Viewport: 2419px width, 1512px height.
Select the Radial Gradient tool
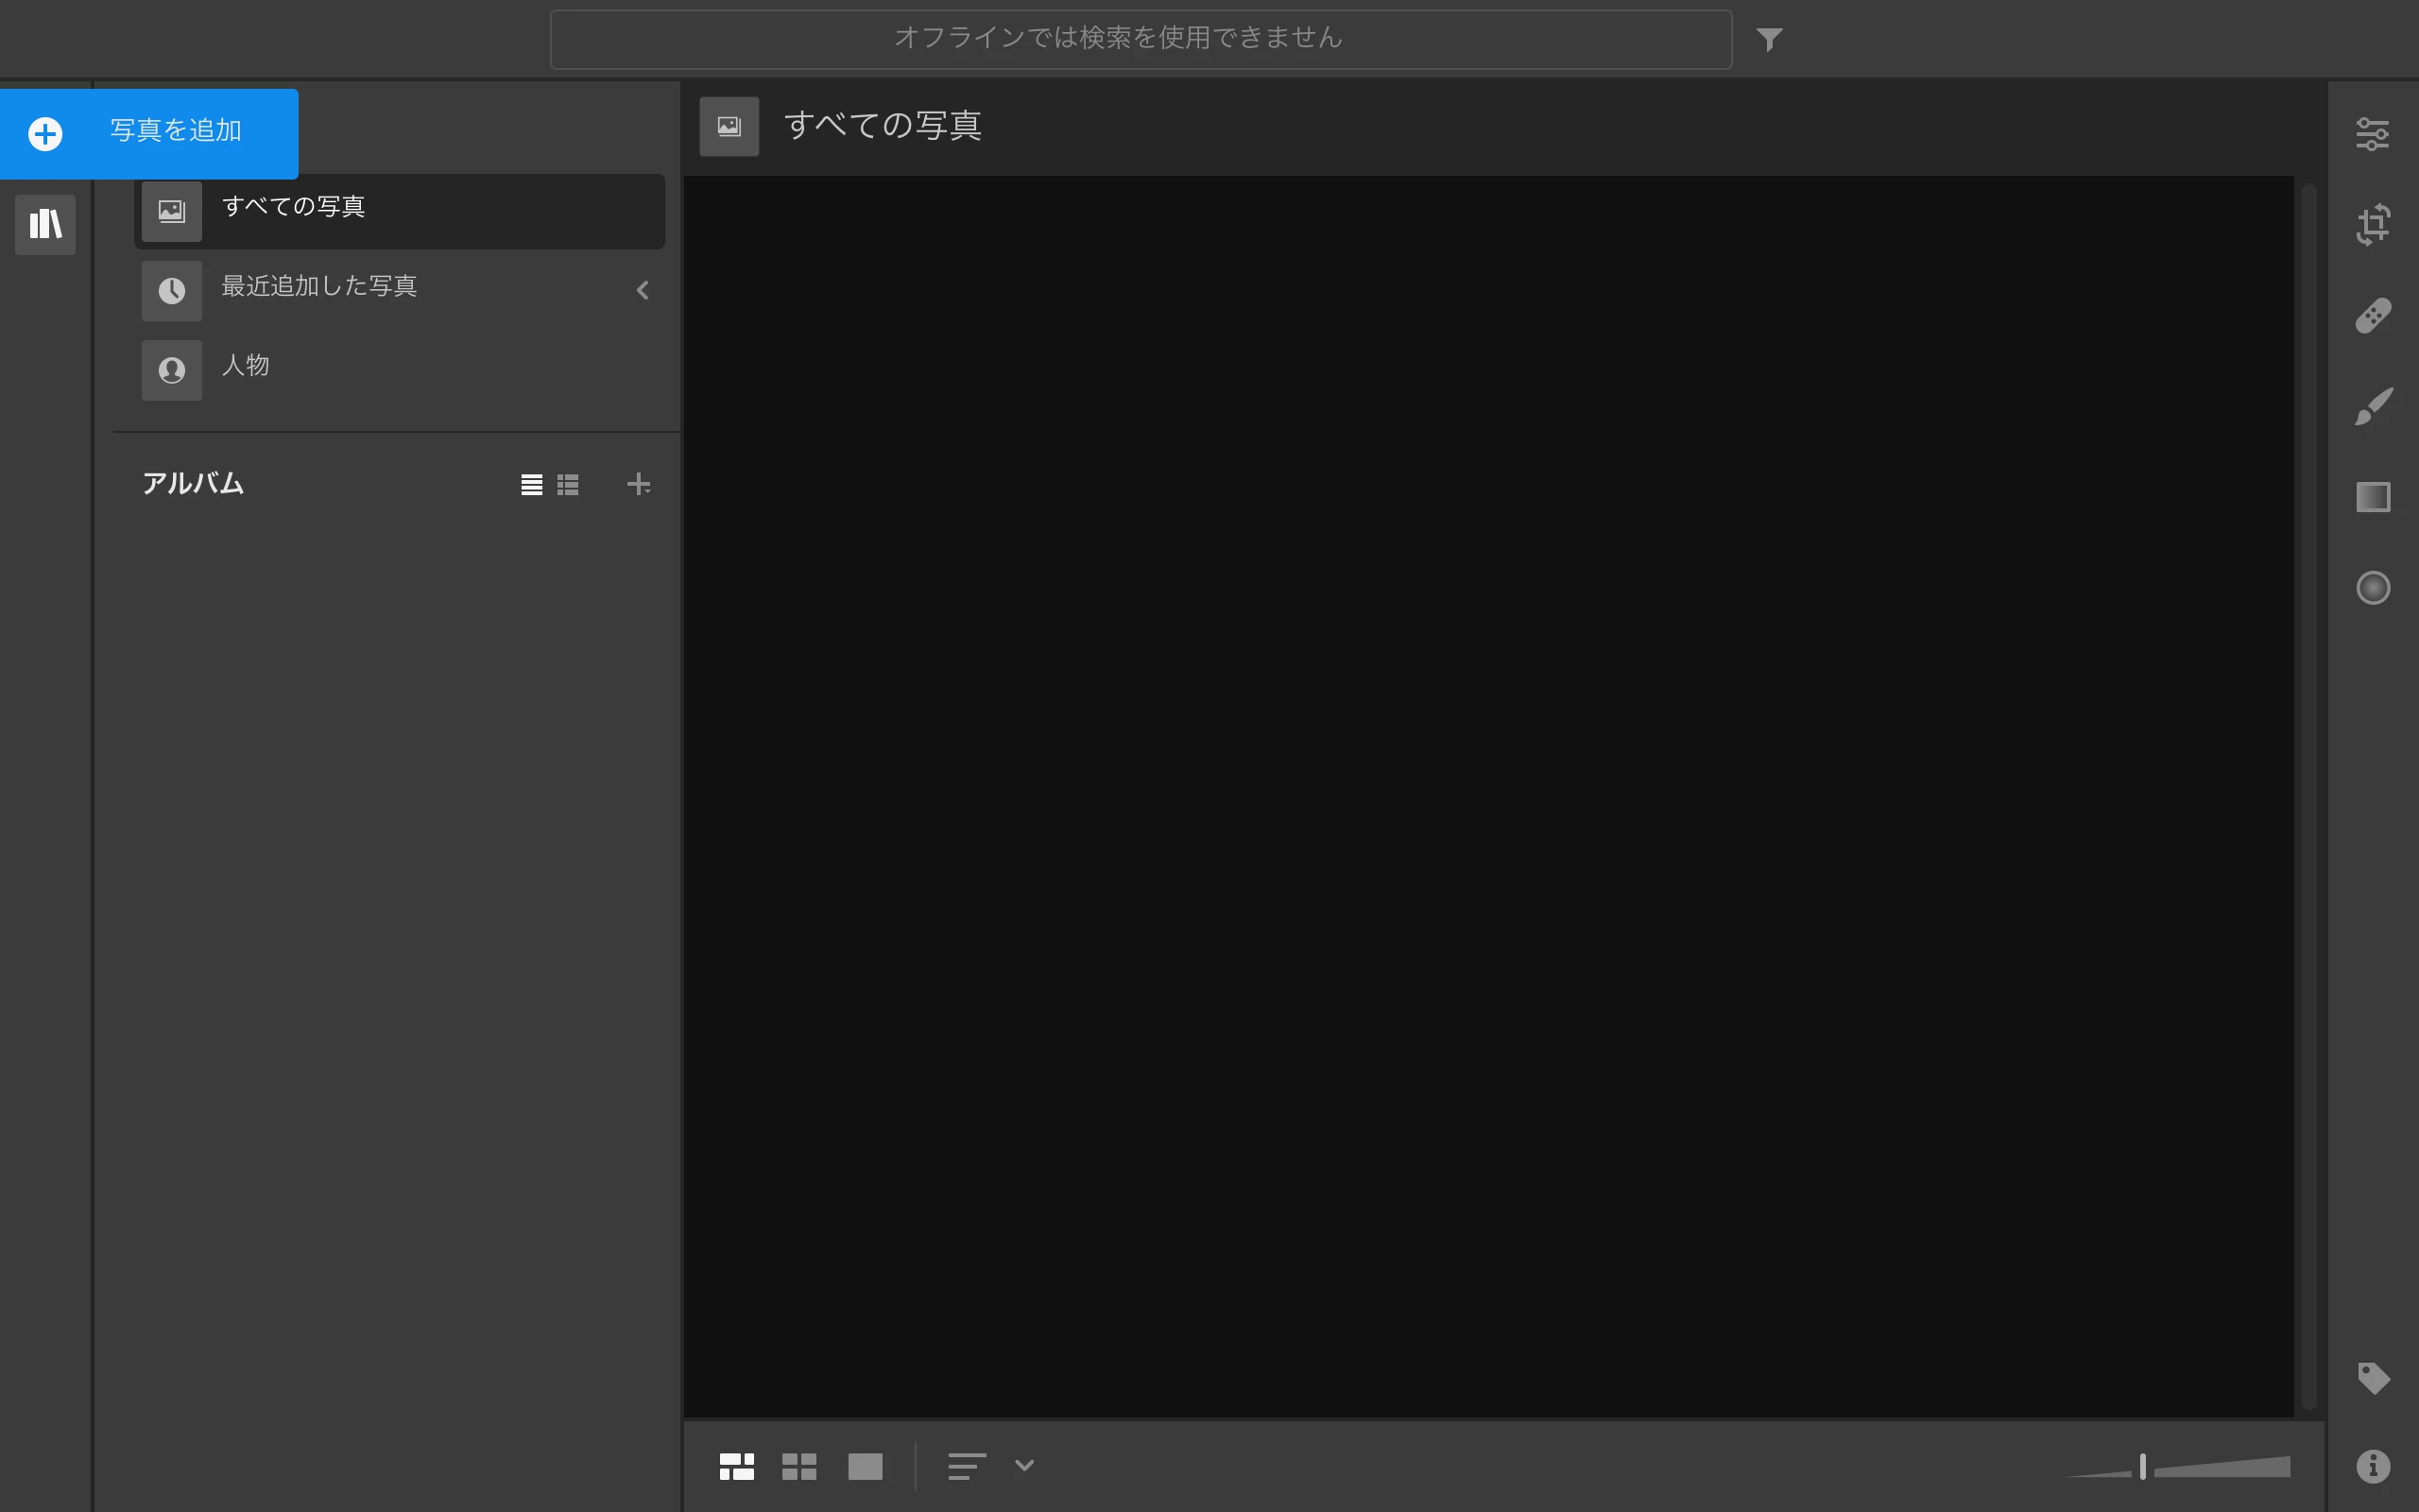coord(2372,588)
